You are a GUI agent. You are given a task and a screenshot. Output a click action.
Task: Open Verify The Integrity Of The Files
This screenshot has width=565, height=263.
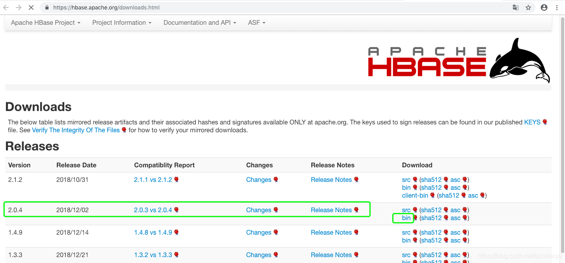(76, 130)
